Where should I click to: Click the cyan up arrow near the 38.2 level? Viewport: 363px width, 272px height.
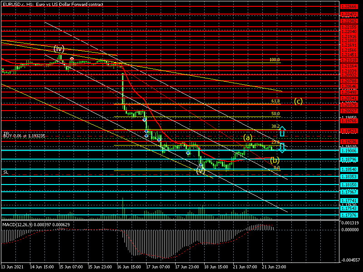tap(282, 131)
